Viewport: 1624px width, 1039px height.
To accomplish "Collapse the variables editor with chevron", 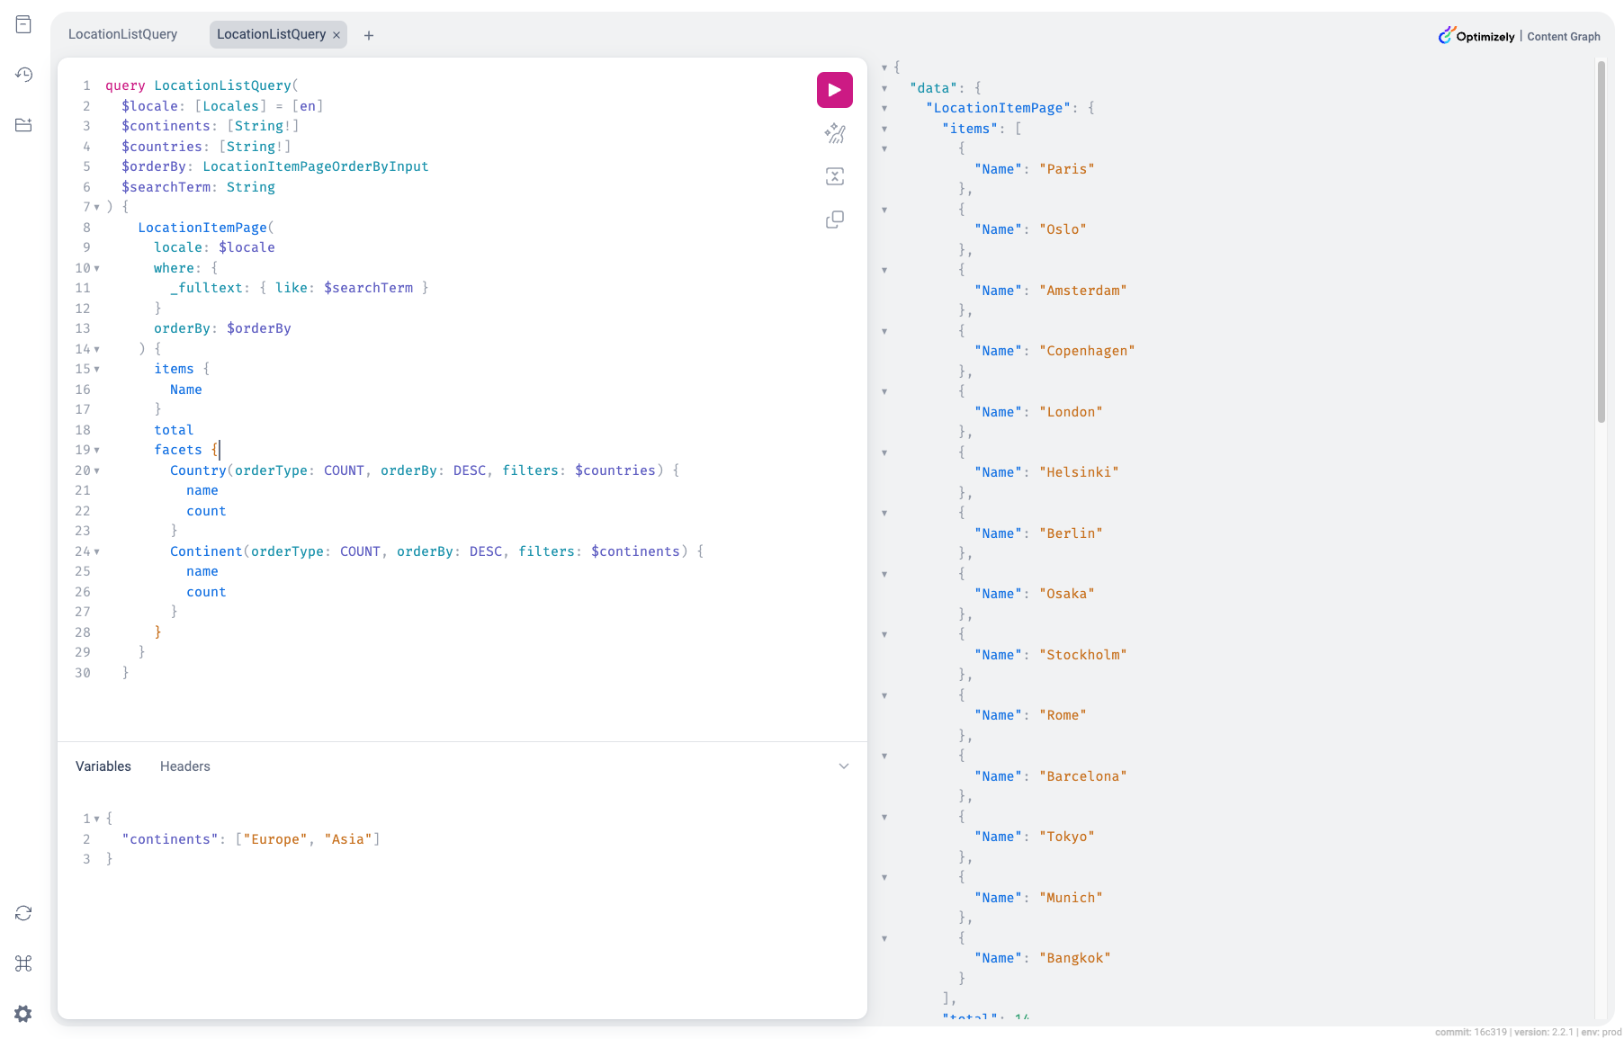I will [x=844, y=766].
